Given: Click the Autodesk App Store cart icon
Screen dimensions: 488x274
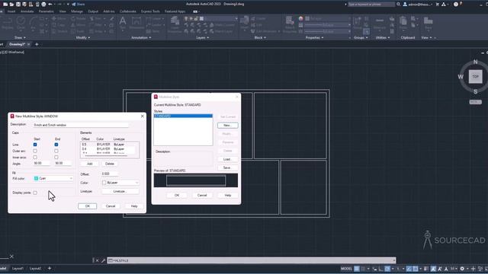Looking at the screenshot, I should [x=437, y=5].
